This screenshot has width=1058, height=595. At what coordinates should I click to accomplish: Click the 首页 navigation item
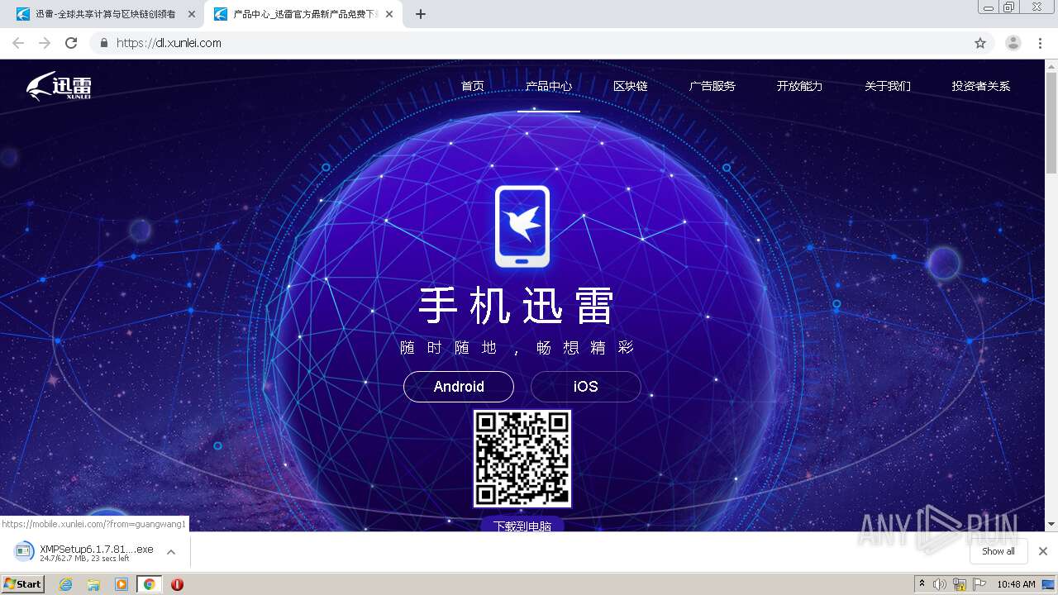tap(473, 86)
